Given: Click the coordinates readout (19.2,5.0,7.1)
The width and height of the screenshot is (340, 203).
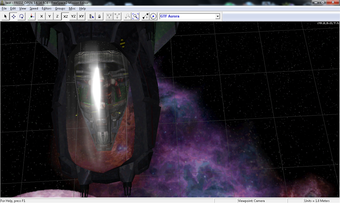Looking at the screenshot, I should tap(328, 23).
